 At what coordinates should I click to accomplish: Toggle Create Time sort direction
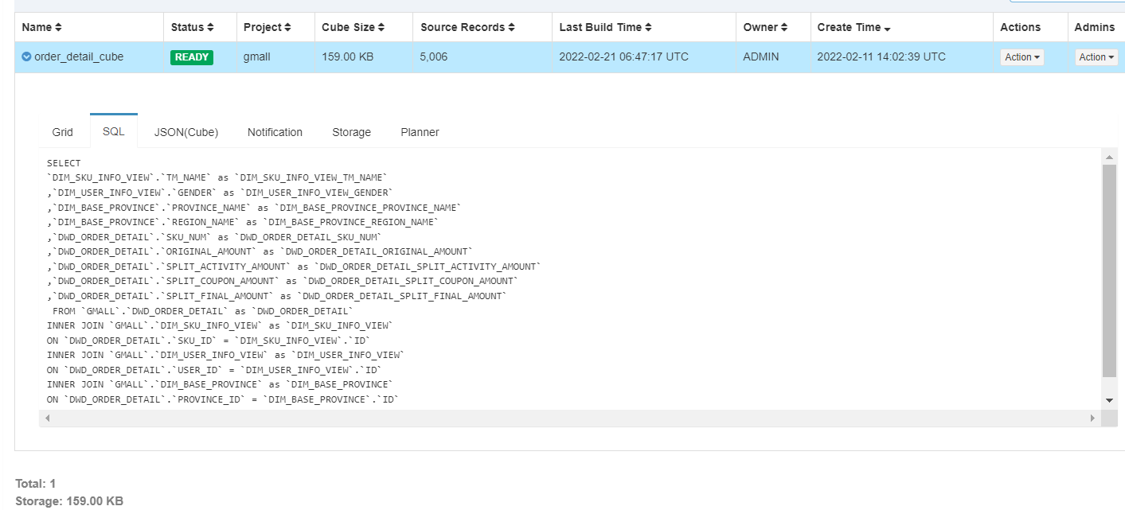tap(852, 26)
